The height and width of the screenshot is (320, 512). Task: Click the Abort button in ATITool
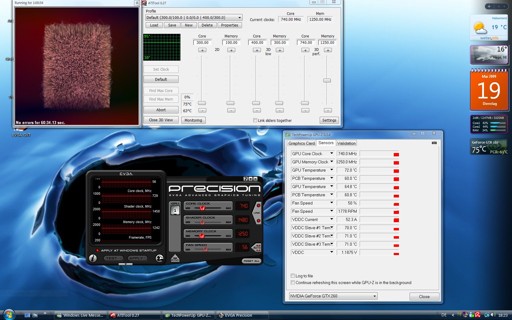pyautogui.click(x=161, y=110)
